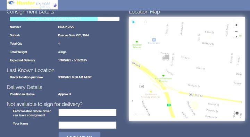Click the Last Known Location heading
Viewport: 250px width, 137px height.
[31, 70]
